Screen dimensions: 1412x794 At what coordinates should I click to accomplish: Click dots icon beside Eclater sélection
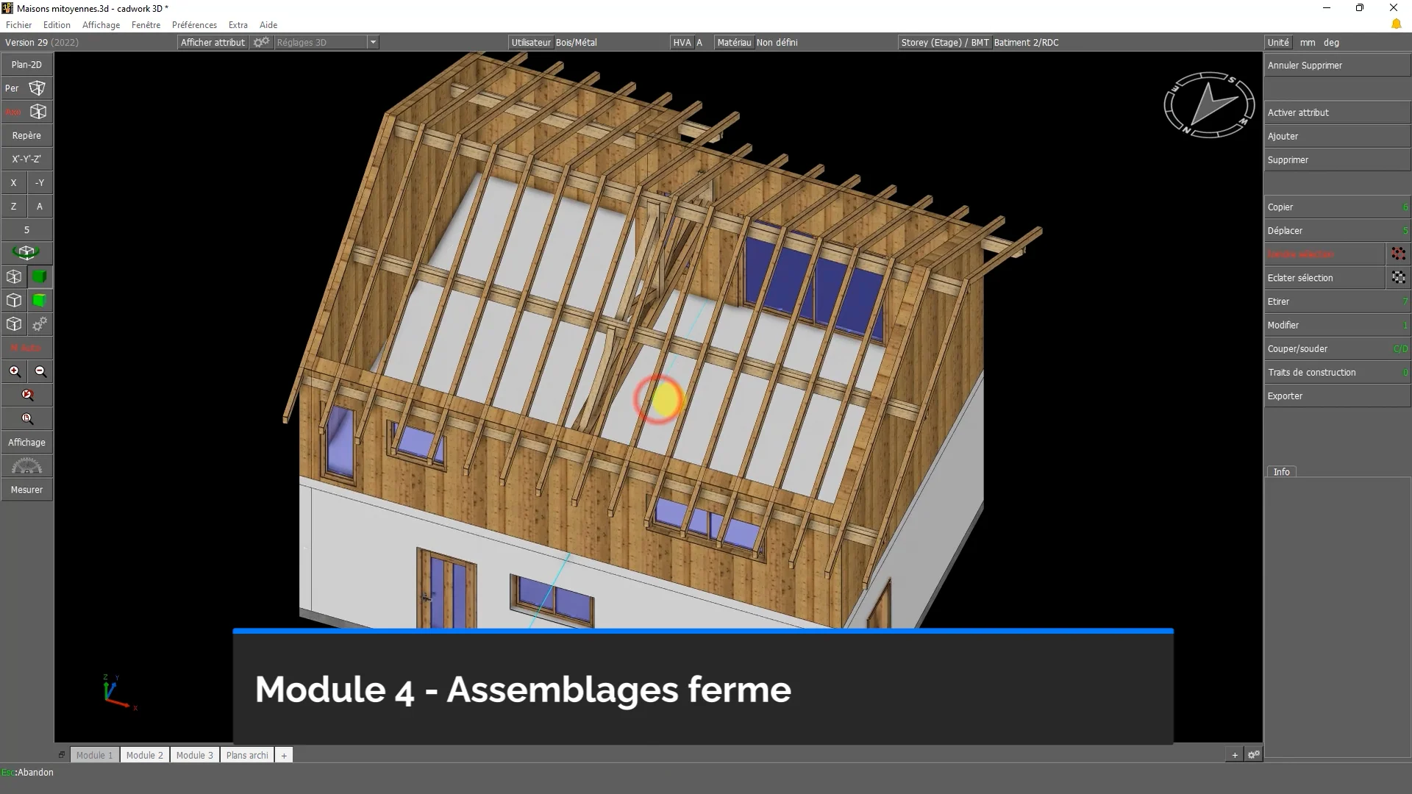pyautogui.click(x=1398, y=278)
